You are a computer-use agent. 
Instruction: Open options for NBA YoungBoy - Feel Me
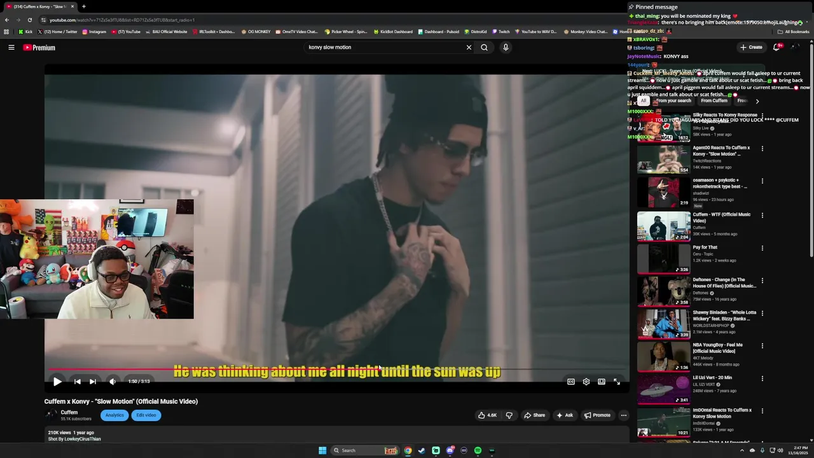[762, 346]
